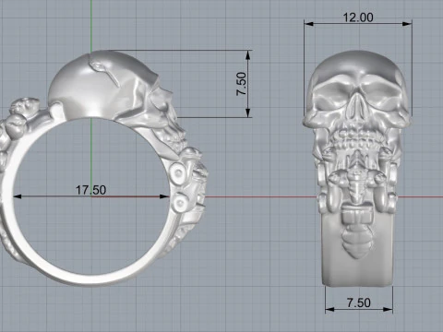This screenshot has width=443, height=332.
Task: Select the front-view skull ring model
Action: 357,169
